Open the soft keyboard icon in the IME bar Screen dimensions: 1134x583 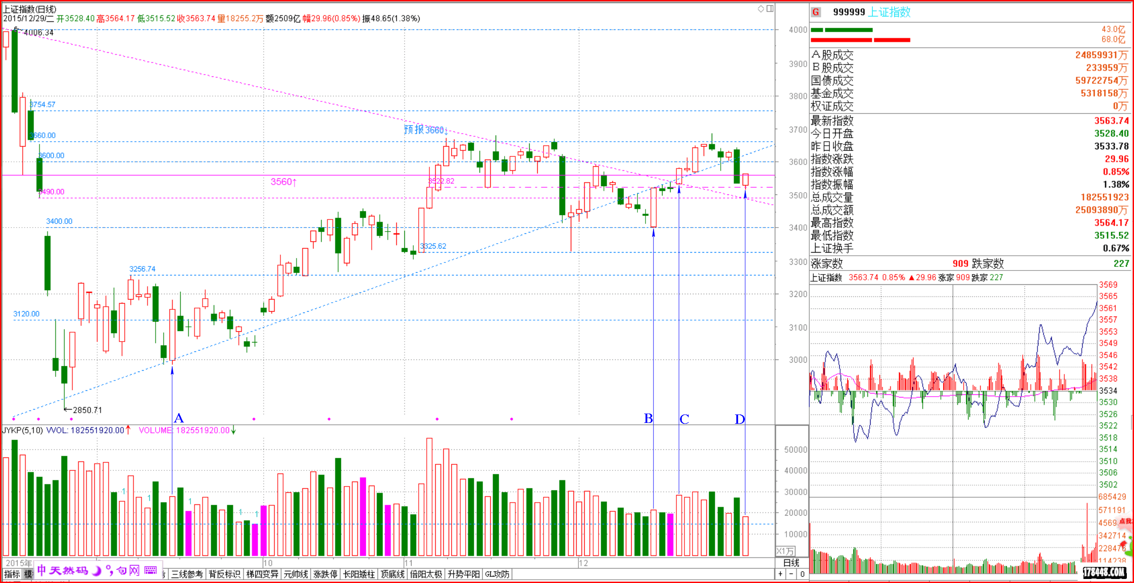151,570
